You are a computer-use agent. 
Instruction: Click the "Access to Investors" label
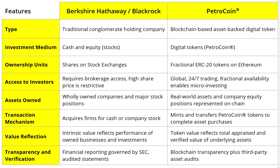coord(29,82)
